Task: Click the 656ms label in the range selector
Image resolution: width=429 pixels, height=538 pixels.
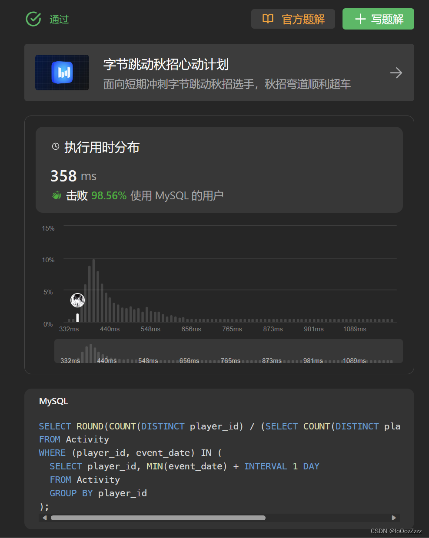Action: tap(189, 361)
